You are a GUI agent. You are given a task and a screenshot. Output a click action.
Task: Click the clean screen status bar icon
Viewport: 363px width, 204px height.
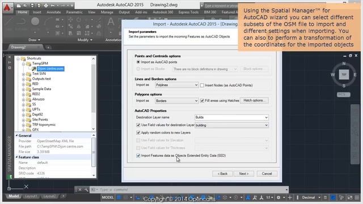coord(350,198)
